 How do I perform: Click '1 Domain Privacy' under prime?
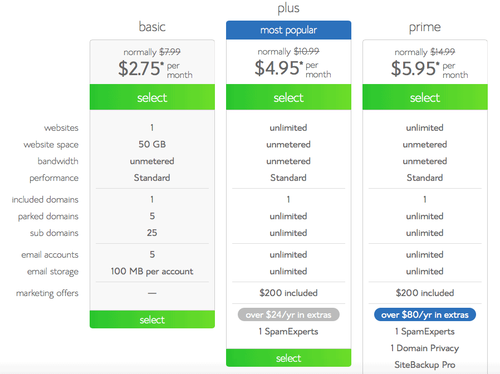[x=424, y=348]
